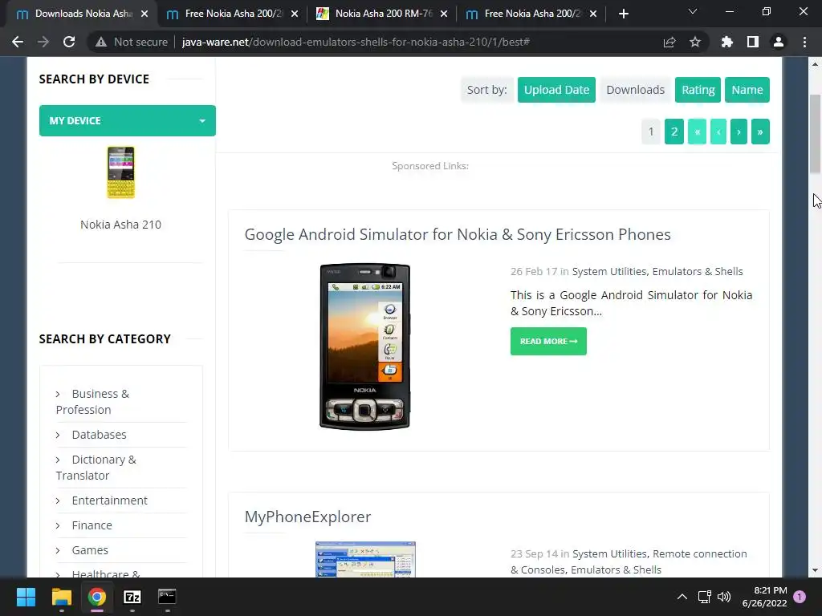Open the Chrome profile menu

click(x=778, y=42)
